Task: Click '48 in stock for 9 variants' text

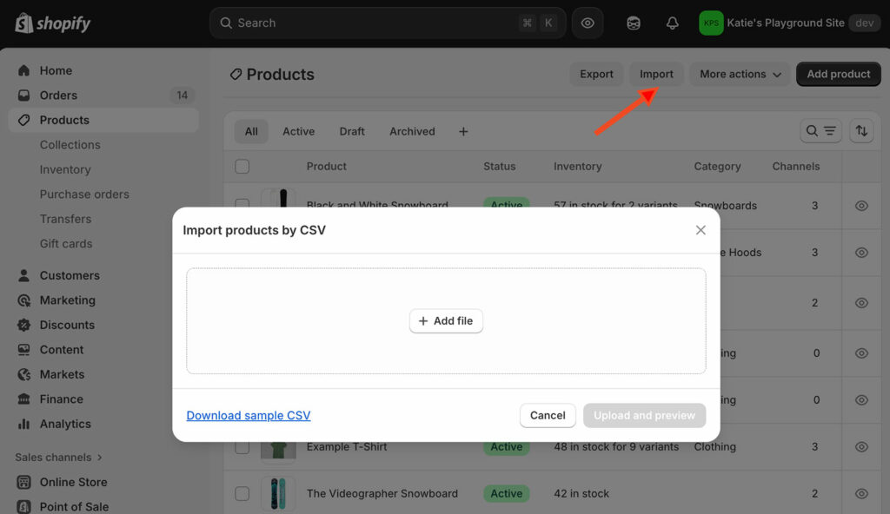Action: pyautogui.click(x=616, y=447)
